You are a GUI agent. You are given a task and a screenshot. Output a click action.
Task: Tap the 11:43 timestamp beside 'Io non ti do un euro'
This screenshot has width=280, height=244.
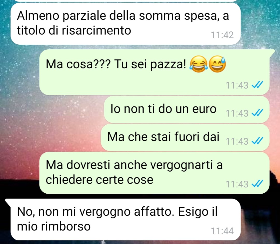click(237, 113)
